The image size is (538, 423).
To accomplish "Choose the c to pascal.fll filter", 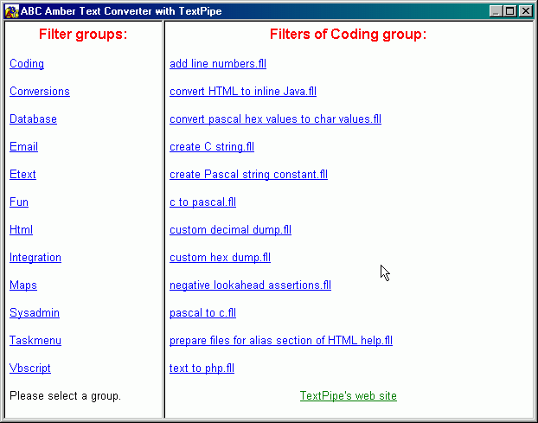I will (x=202, y=202).
